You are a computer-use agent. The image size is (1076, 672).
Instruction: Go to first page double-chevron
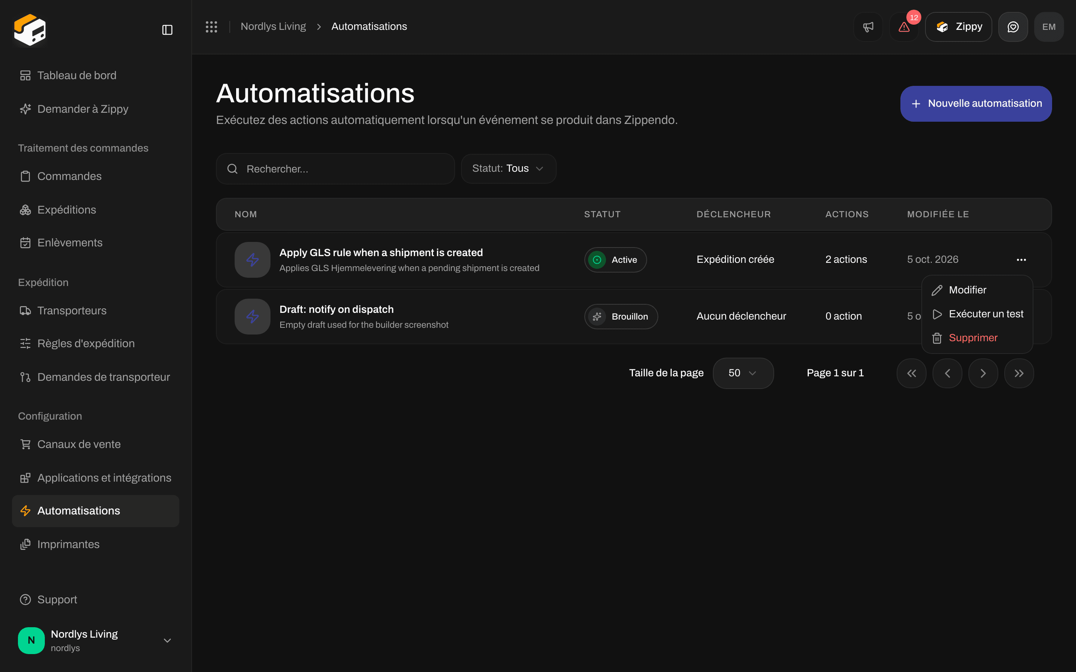(912, 373)
